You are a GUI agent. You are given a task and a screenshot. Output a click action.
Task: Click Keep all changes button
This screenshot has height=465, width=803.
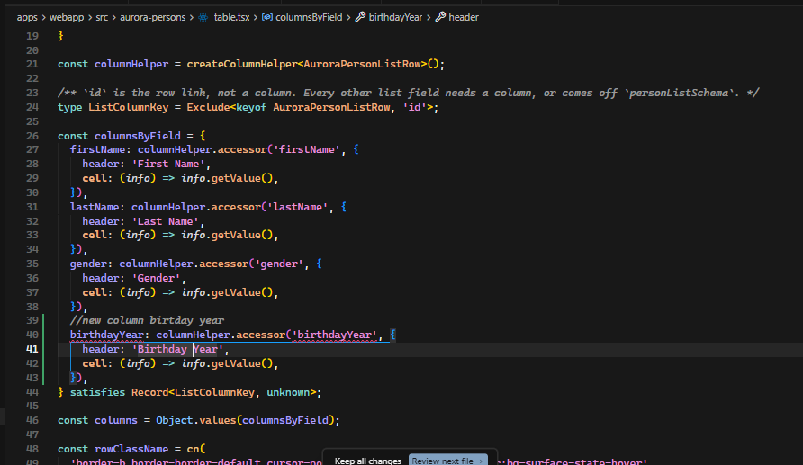(x=367, y=461)
